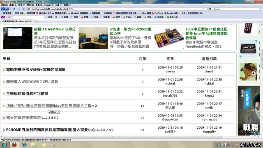Open the 檢視 (V) menu

[x=21, y=5]
